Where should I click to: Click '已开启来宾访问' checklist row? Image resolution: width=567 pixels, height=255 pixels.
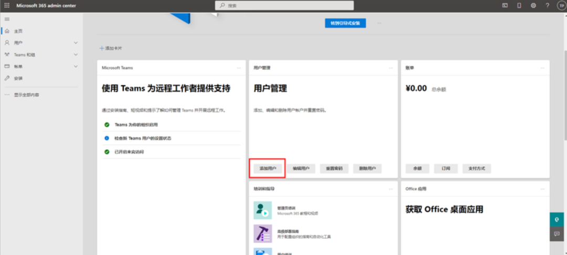point(171,152)
